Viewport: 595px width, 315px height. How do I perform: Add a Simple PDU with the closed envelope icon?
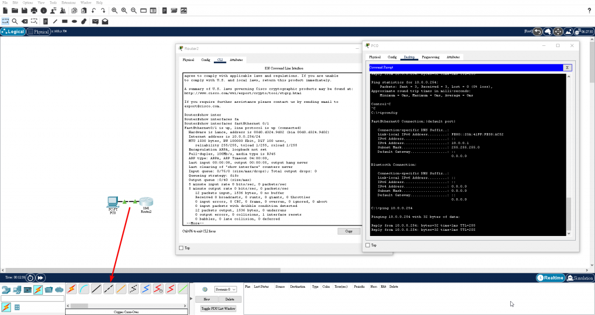95,22
